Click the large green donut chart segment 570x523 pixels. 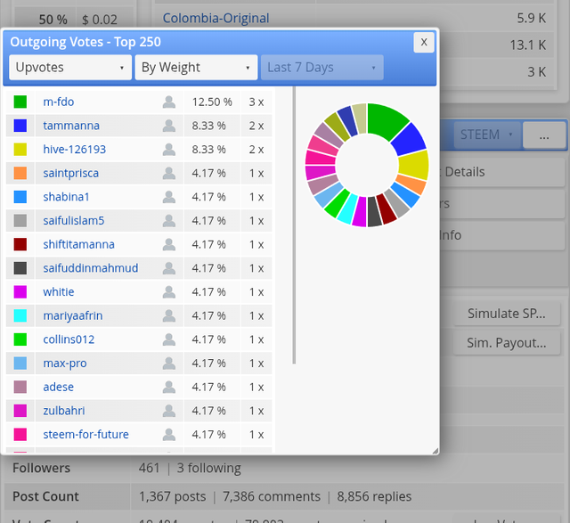pyautogui.click(x=387, y=121)
